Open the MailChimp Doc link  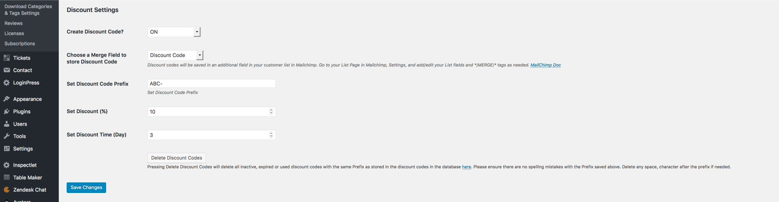[546, 65]
